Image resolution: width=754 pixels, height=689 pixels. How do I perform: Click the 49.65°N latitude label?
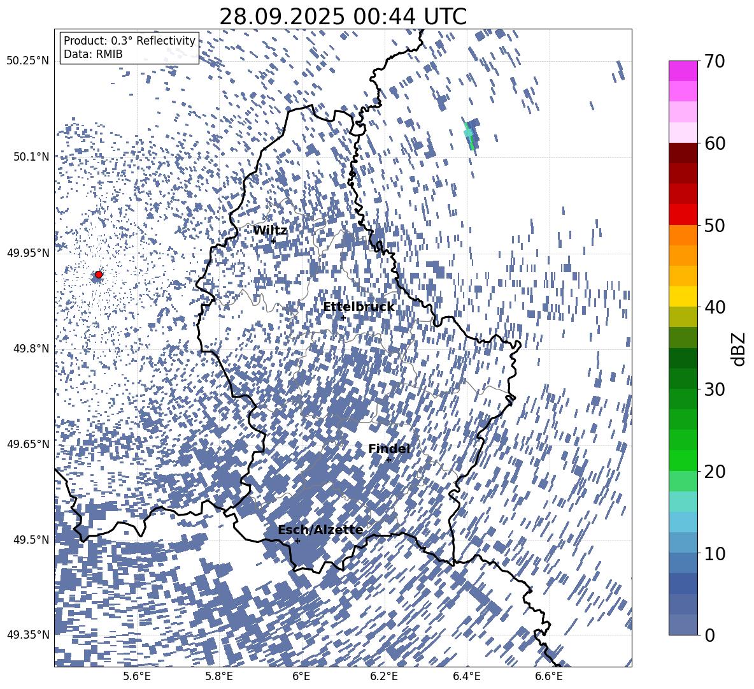(x=28, y=444)
